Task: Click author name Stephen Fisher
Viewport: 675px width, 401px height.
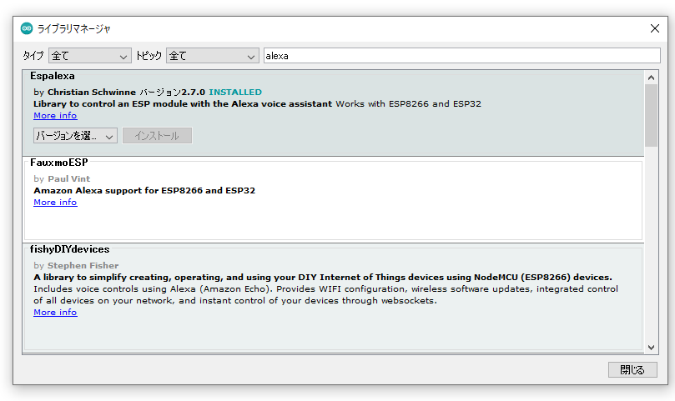Action: (x=83, y=265)
